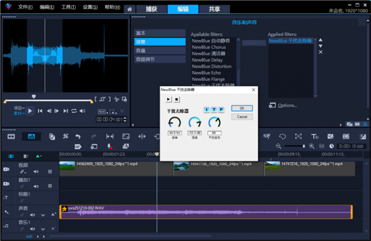Click the play preview icon in NewBlue dialog
371x241 pixels.
tap(169, 100)
